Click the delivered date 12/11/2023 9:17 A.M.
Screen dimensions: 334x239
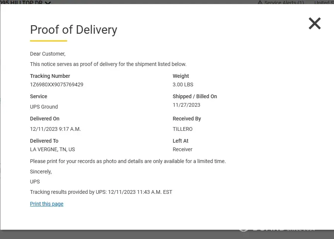55,129
